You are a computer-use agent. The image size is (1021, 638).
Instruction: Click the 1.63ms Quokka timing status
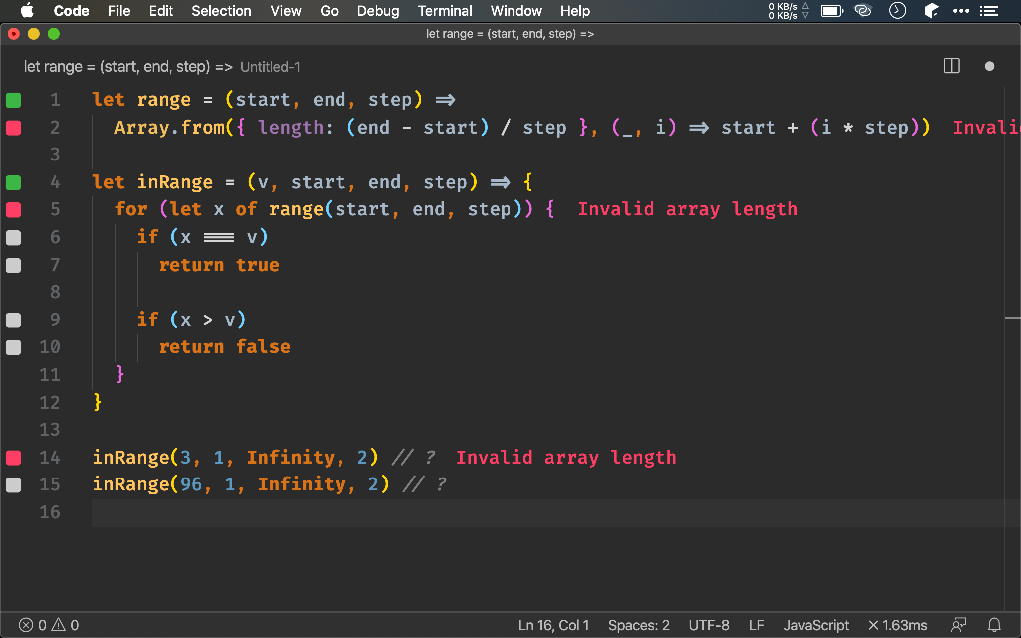pyautogui.click(x=897, y=625)
